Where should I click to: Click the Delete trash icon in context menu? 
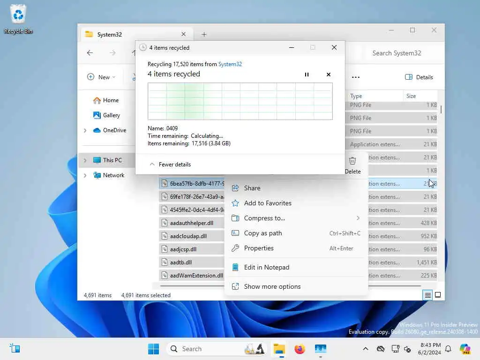352,165
